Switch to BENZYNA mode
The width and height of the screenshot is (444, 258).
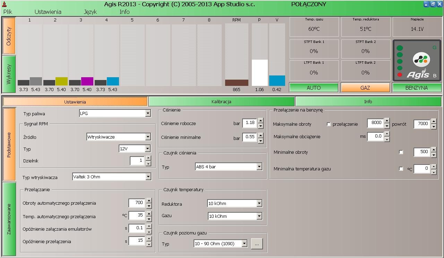417,88
